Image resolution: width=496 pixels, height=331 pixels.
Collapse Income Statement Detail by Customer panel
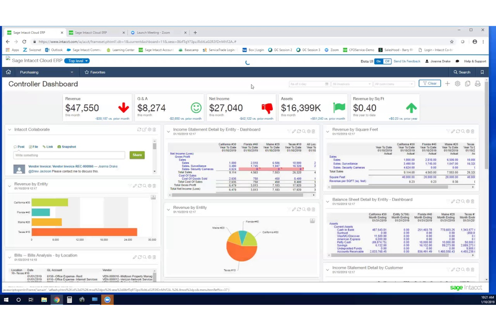[x=327, y=270]
